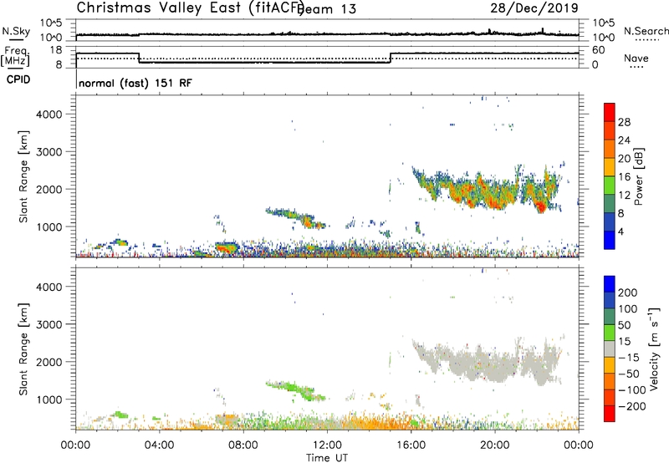Click the 09:00–12:00 echo patch in power panel
The width and height of the screenshot is (669, 463).
click(x=296, y=218)
